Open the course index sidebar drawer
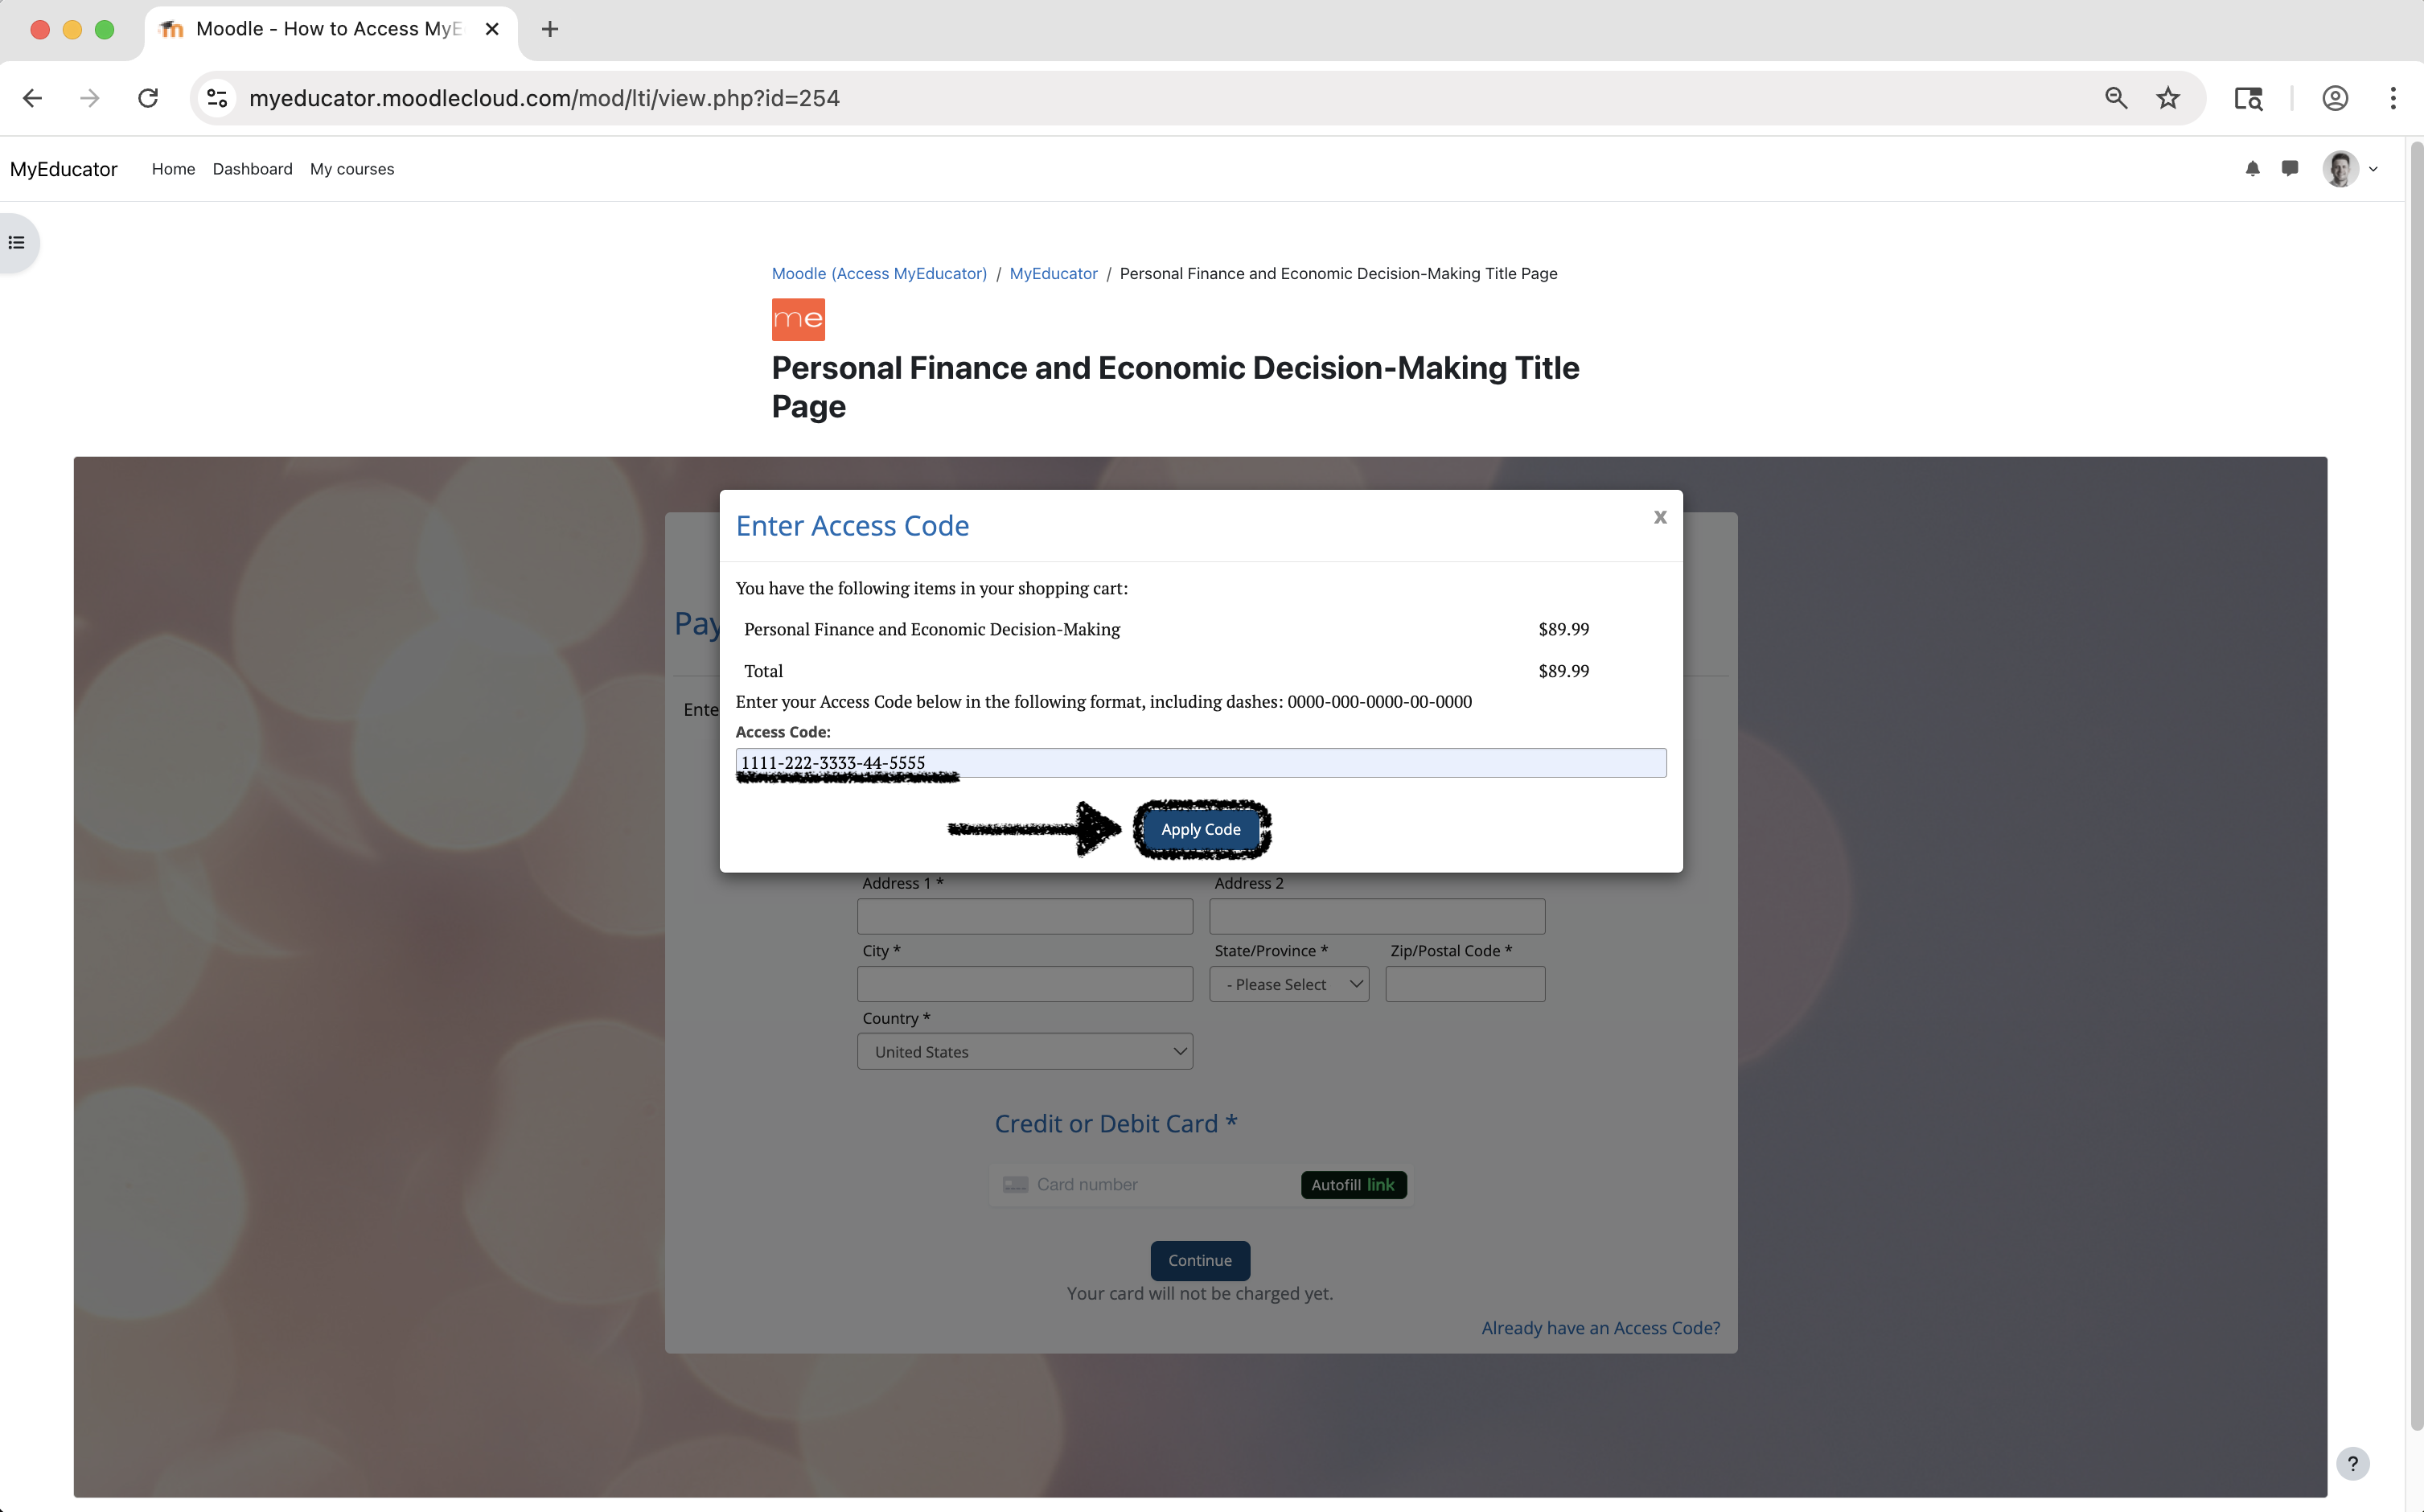This screenshot has width=2424, height=1512. pos(17,243)
